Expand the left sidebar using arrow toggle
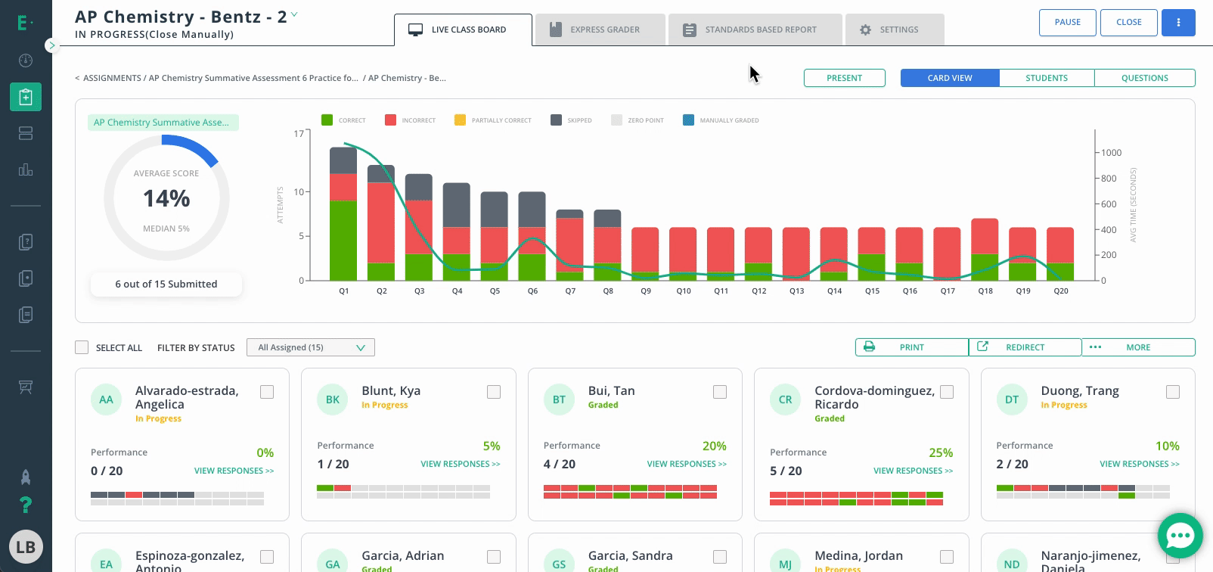This screenshot has width=1213, height=572. pos(51,45)
